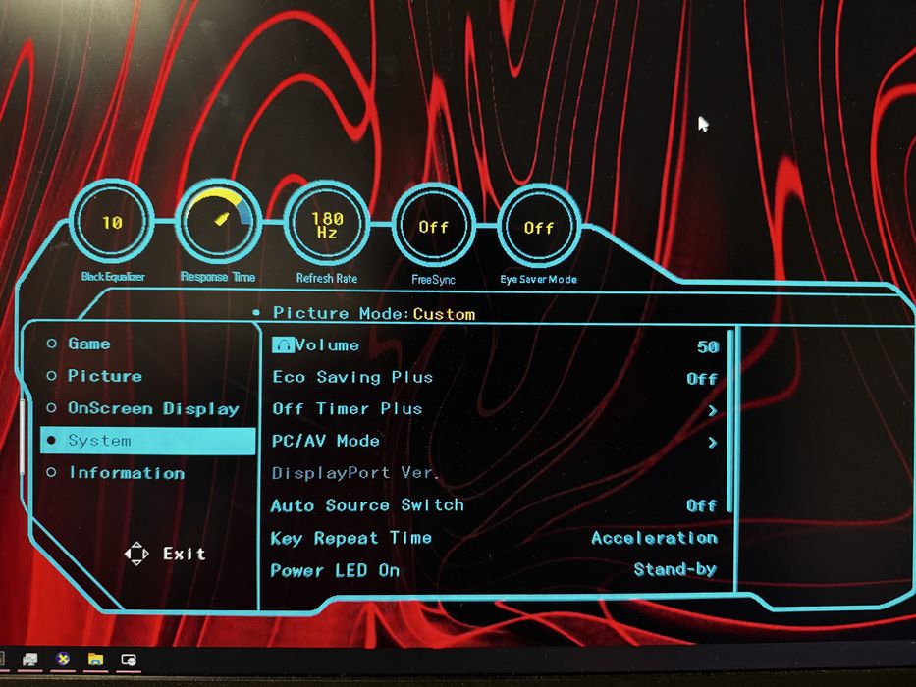The height and width of the screenshot is (687, 916).
Task: Click the Picture Mode Custom value
Action: tap(444, 314)
